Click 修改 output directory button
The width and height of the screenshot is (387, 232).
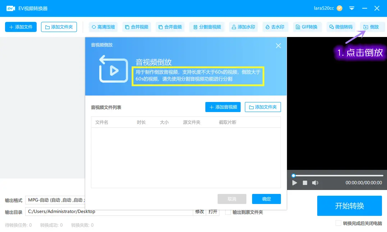click(x=199, y=212)
